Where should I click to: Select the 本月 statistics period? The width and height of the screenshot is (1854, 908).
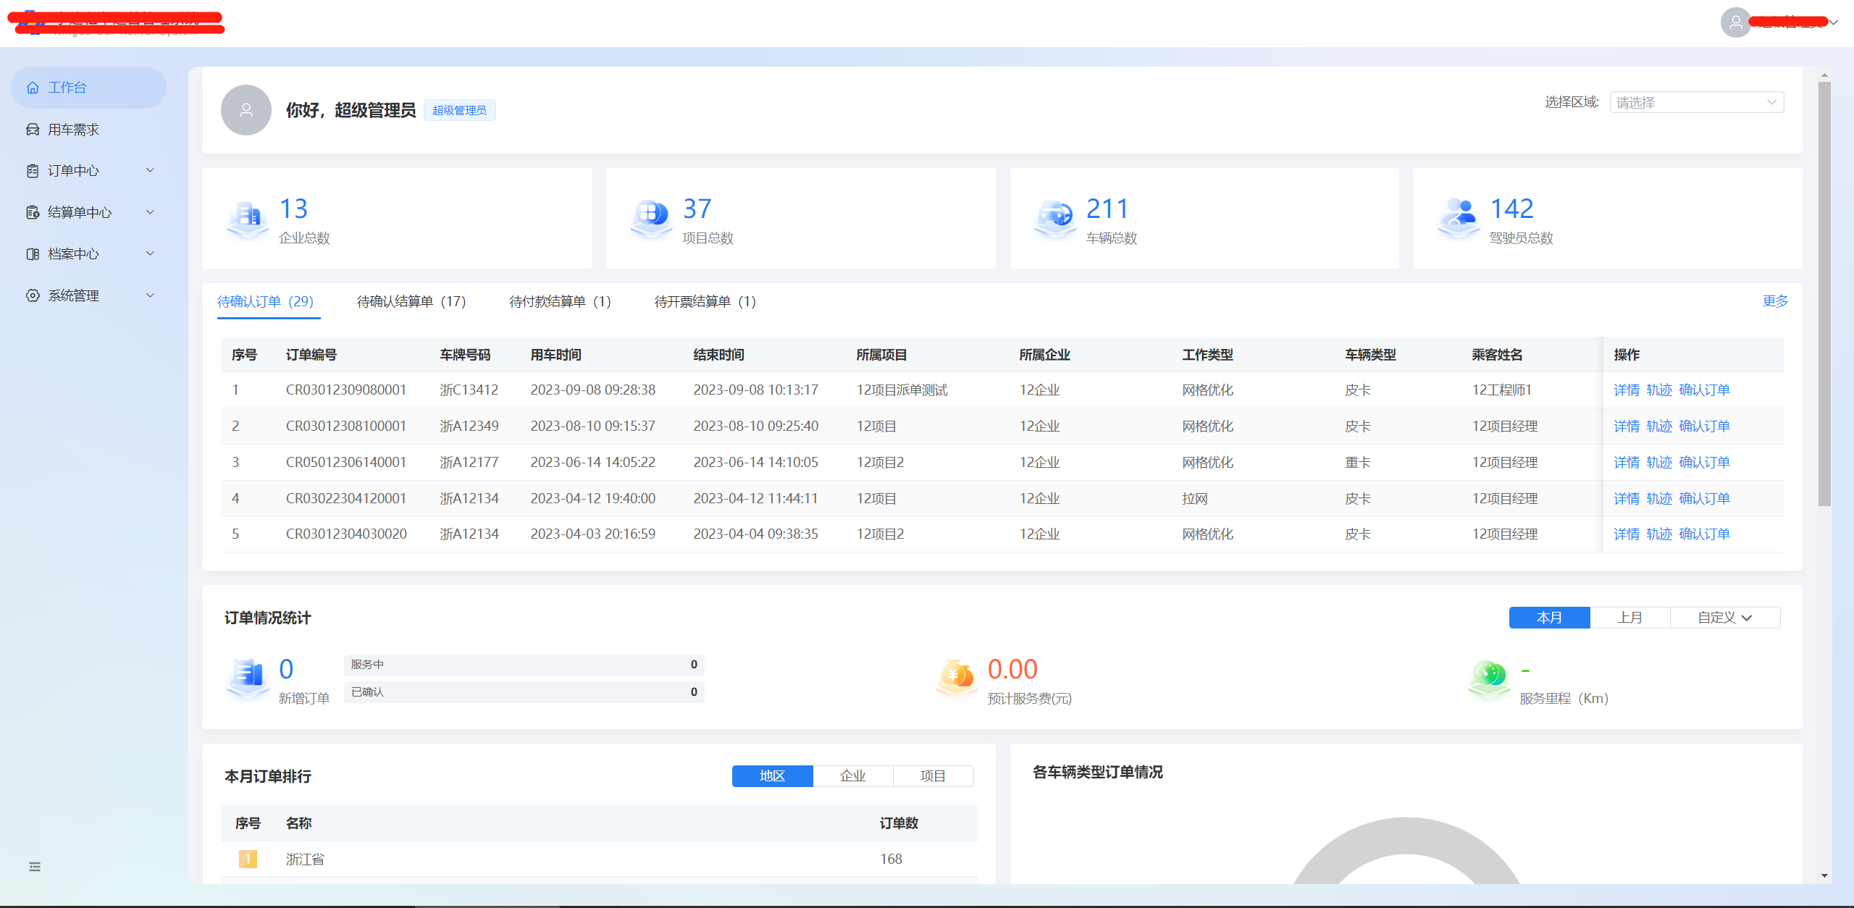pyautogui.click(x=1549, y=618)
